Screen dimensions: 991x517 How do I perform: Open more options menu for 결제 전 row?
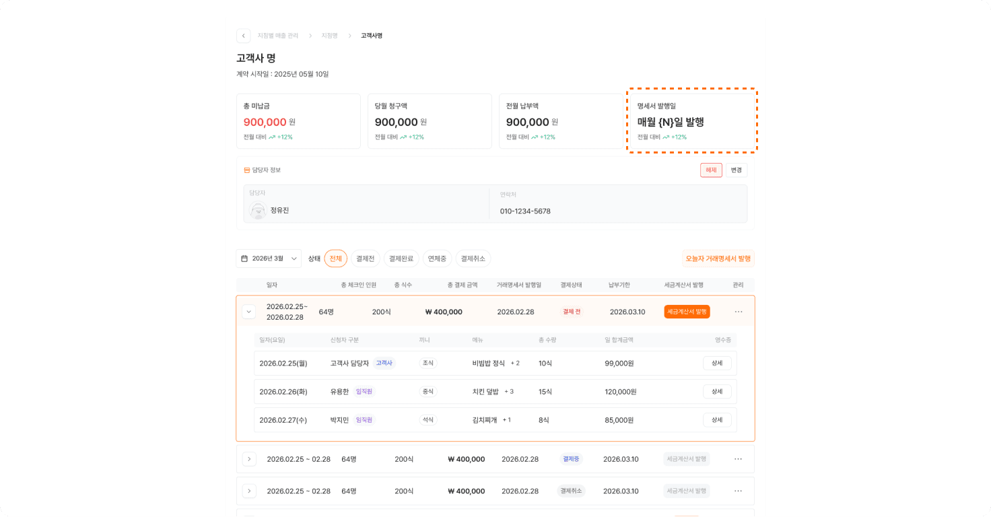coord(739,312)
